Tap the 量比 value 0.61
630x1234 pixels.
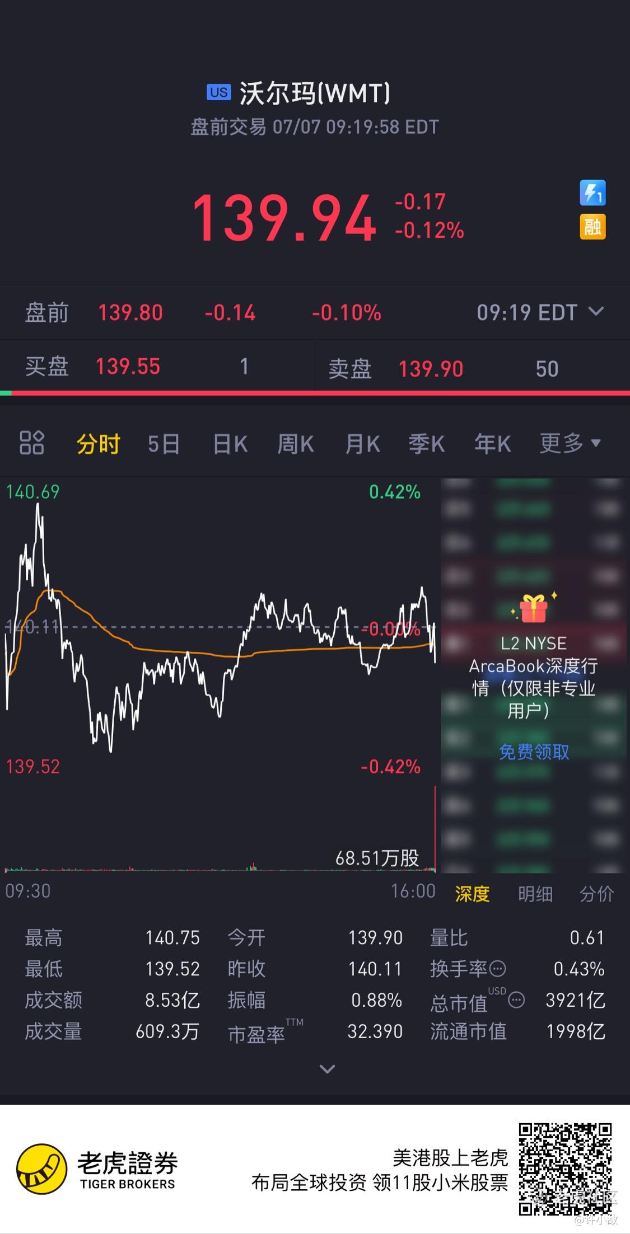tap(587, 937)
